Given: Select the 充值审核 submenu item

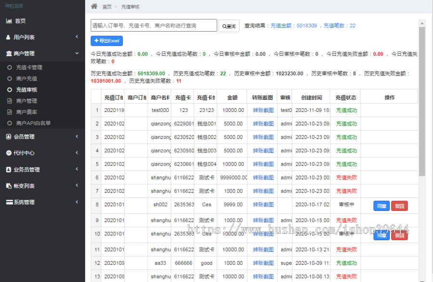Looking at the screenshot, I should (x=26, y=89).
